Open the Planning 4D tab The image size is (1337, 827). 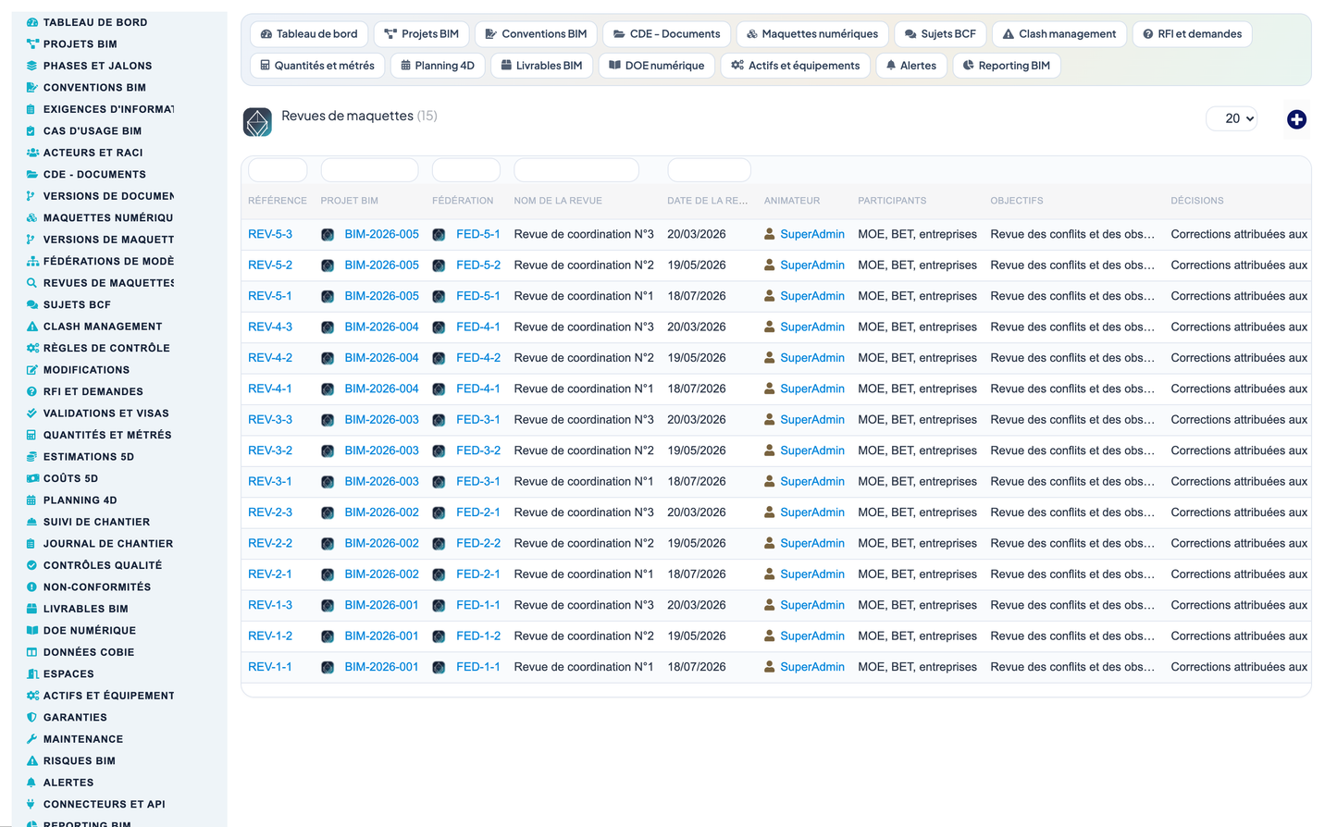pyautogui.click(x=438, y=66)
